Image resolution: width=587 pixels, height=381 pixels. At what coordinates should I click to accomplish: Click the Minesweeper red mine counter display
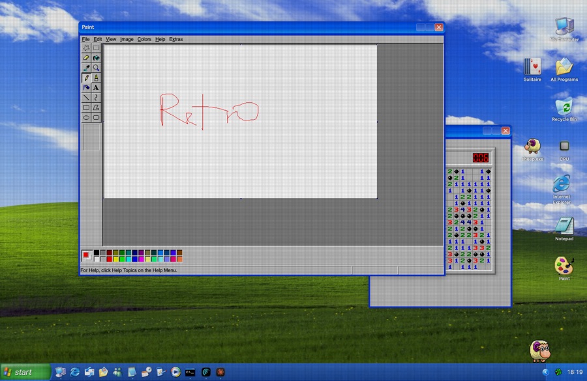coord(480,158)
